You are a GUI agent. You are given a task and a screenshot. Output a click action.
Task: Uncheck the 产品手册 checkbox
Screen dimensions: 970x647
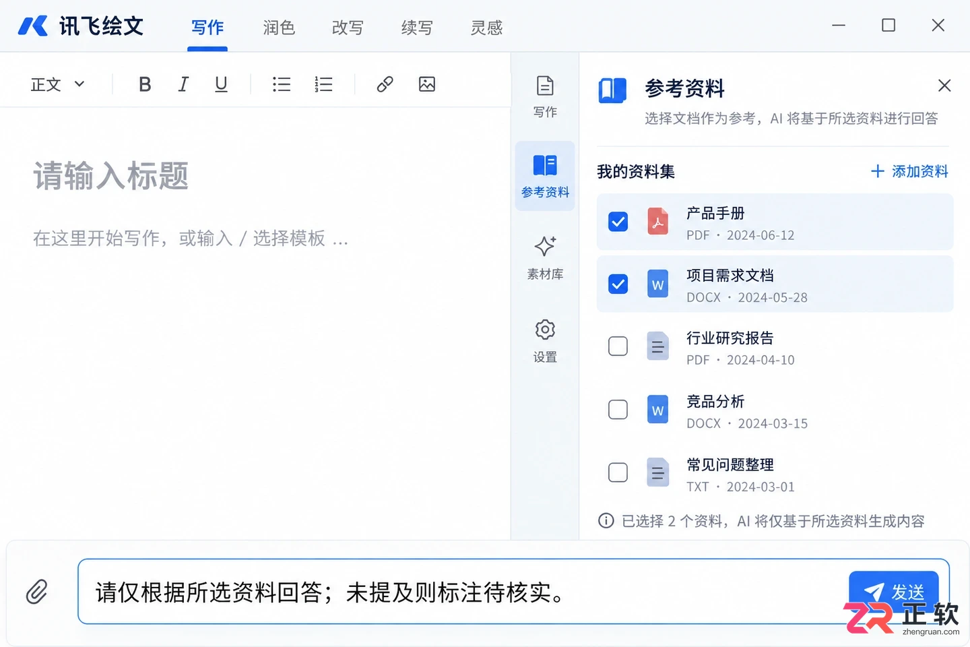(618, 222)
